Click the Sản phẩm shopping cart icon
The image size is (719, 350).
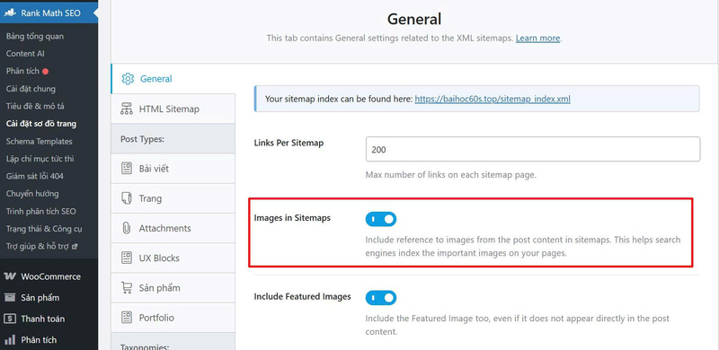coord(127,288)
